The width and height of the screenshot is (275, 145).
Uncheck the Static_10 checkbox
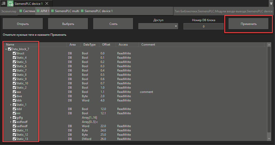tap(14, 83)
